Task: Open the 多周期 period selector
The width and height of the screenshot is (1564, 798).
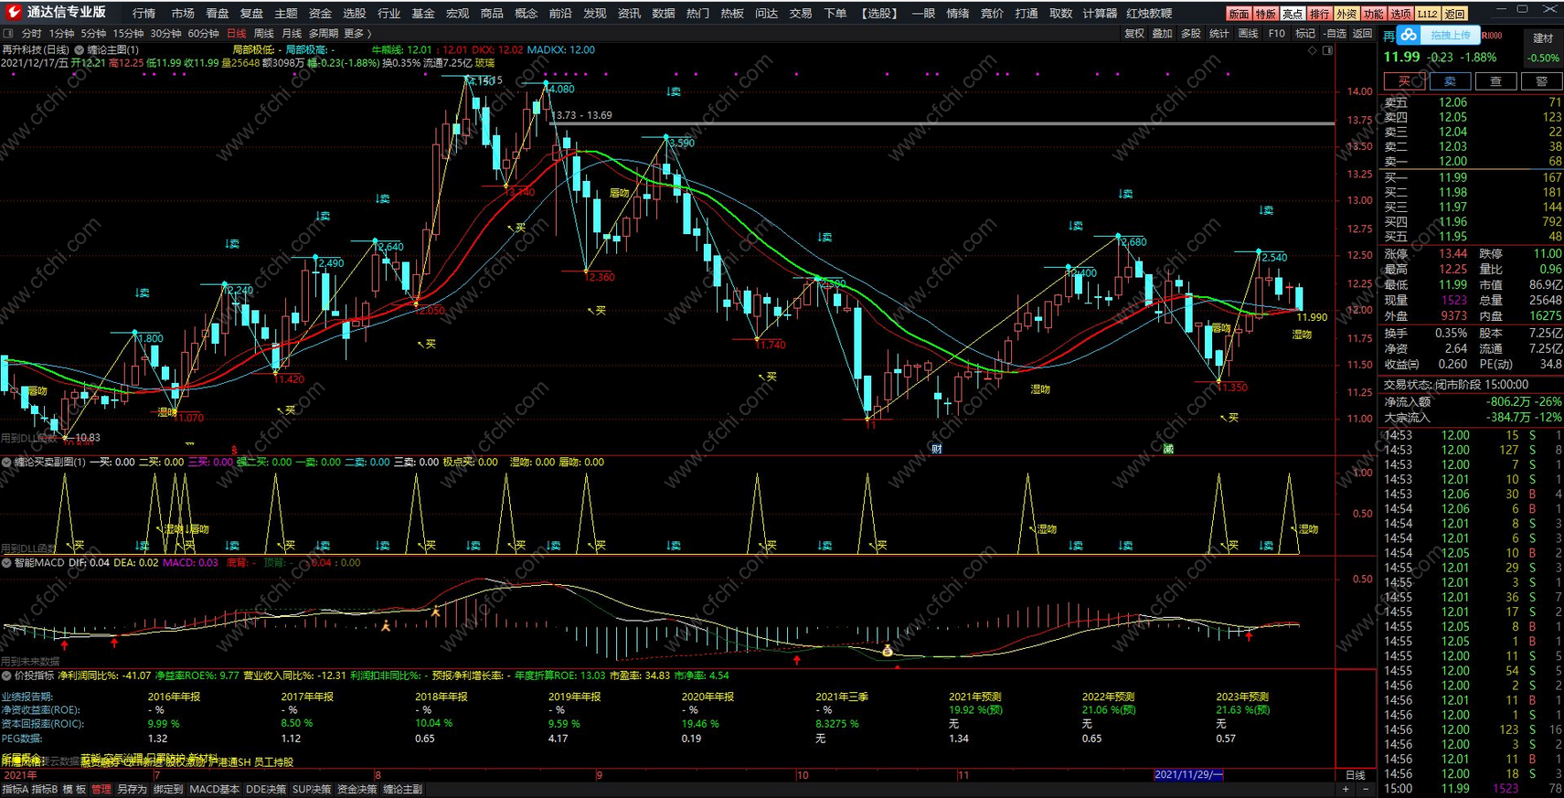Action: [323, 34]
